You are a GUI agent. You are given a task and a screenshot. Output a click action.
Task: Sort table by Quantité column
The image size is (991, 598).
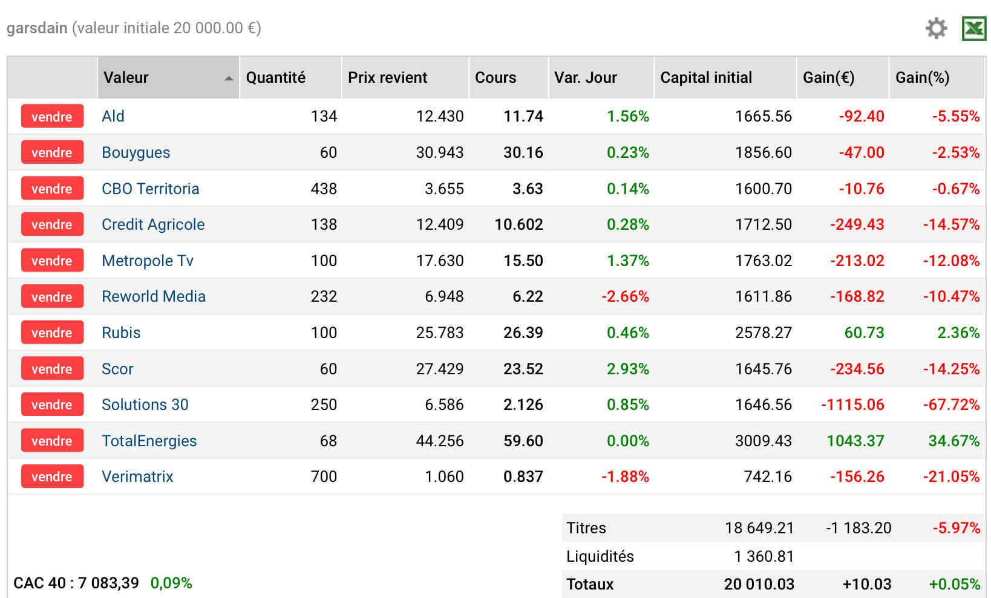[290, 77]
